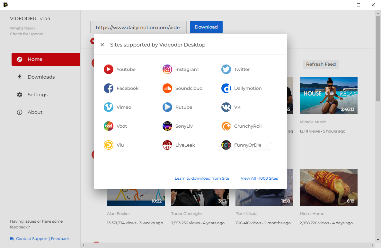
Task: Click the Vimeo icon
Action: 108,107
